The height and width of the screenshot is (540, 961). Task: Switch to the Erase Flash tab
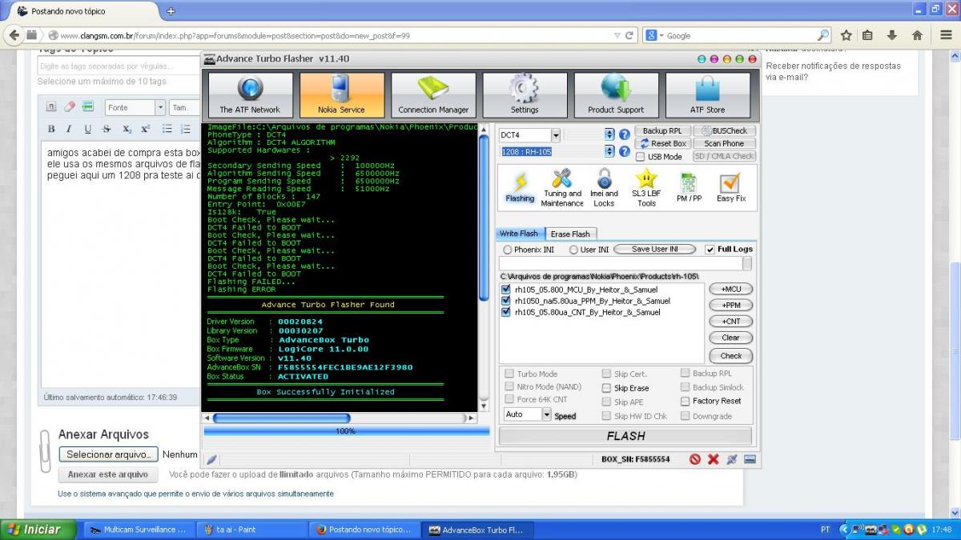(x=570, y=234)
